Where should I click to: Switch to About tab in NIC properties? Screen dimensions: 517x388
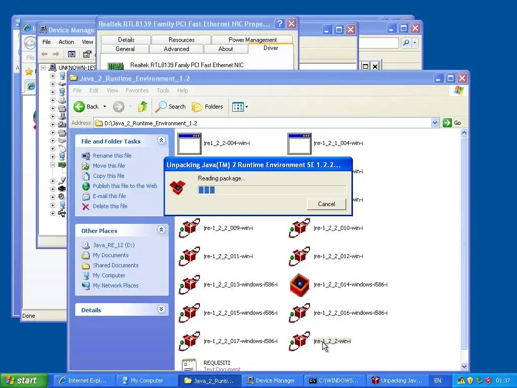(226, 49)
